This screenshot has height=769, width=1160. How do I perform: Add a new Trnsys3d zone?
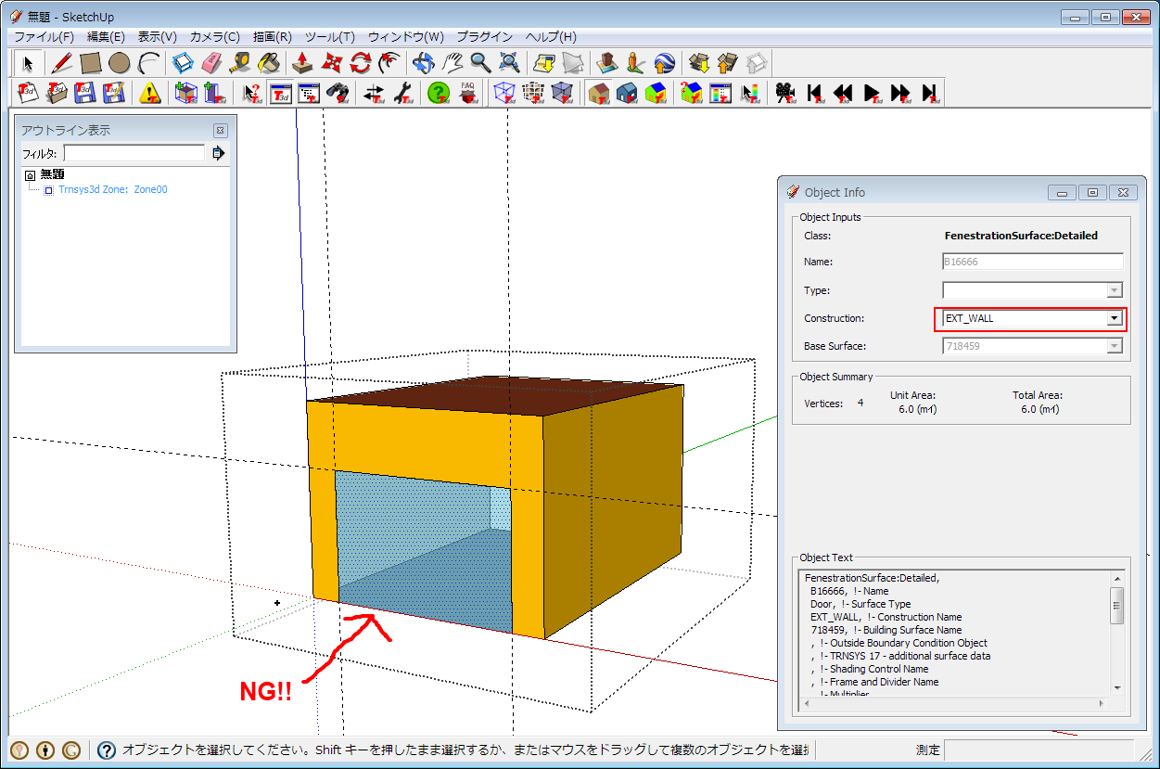[186, 93]
